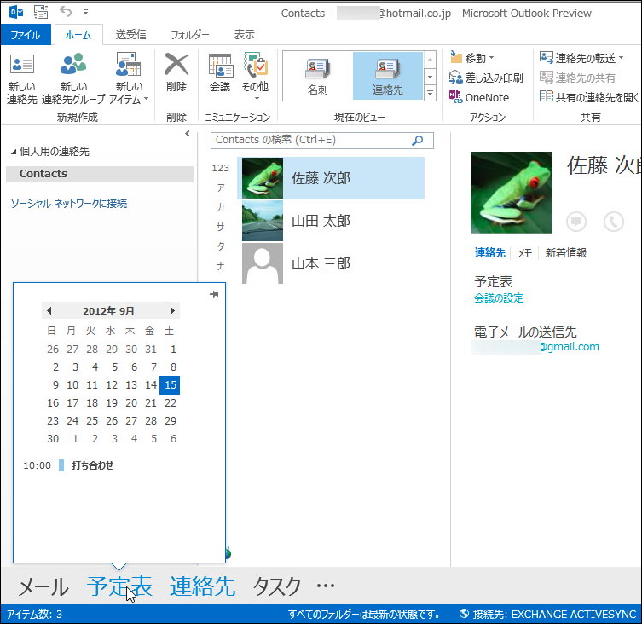The image size is (642, 624).
Task: Click the road photo thumbnail of 山田 太郎
Action: [x=263, y=221]
